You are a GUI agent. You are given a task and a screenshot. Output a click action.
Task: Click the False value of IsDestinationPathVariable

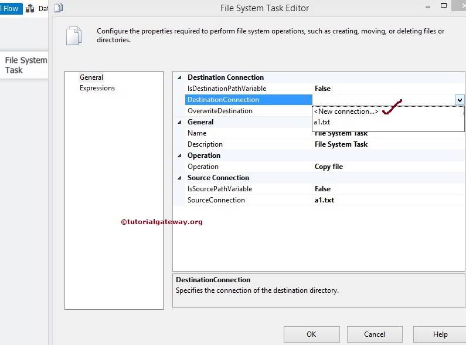tap(322, 89)
